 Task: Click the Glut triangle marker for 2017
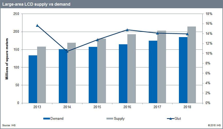click(157, 33)
